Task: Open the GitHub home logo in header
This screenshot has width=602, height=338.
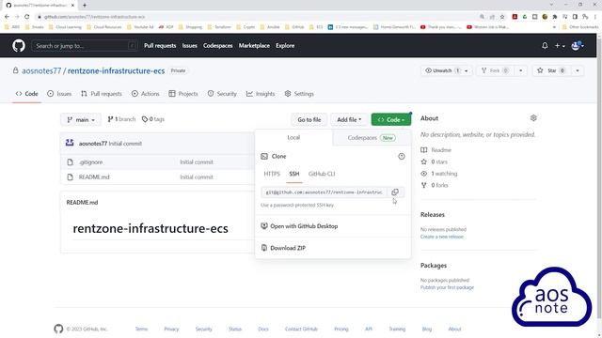Action: pyautogui.click(x=19, y=46)
